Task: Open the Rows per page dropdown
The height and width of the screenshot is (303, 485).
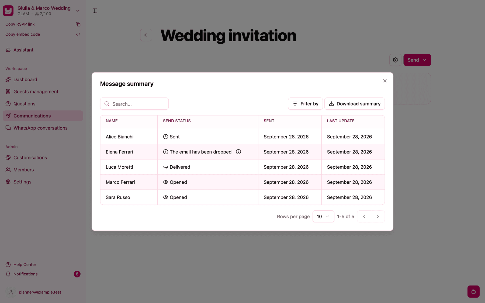Action: 323,217
